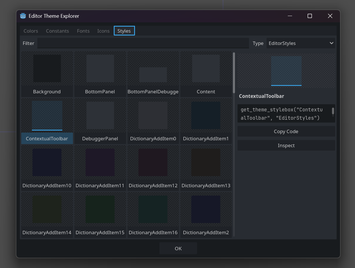355x268 pixels.
Task: Click the code box's small vertical scrollbar
Action: pos(333,112)
